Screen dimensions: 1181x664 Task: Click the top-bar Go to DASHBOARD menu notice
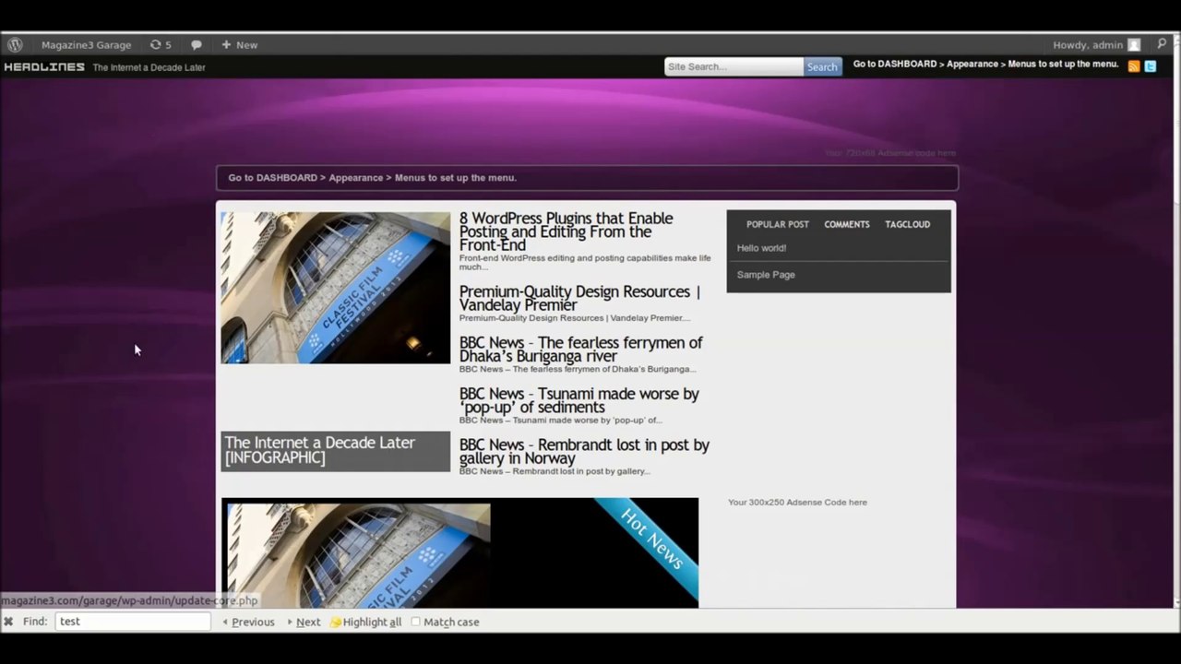985,64
